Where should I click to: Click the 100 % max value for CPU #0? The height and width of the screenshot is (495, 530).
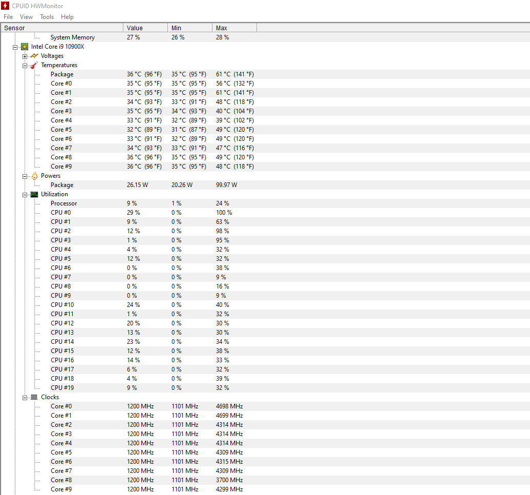(224, 213)
